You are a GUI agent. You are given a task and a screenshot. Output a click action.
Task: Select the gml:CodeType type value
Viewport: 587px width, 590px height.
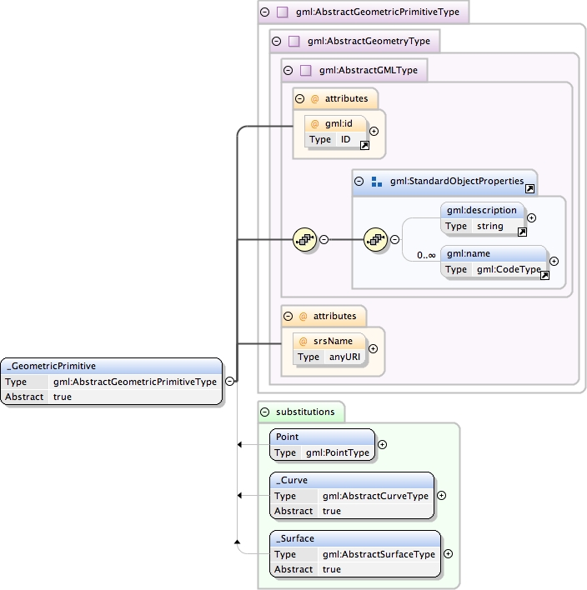pyautogui.click(x=509, y=269)
